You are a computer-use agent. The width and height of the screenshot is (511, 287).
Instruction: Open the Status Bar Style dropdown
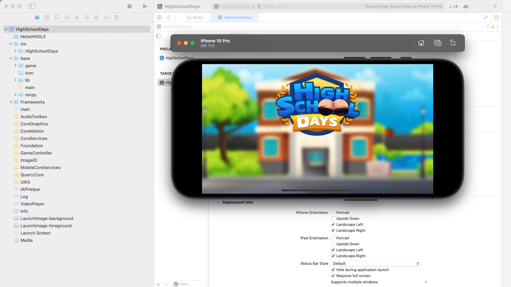tap(376, 264)
